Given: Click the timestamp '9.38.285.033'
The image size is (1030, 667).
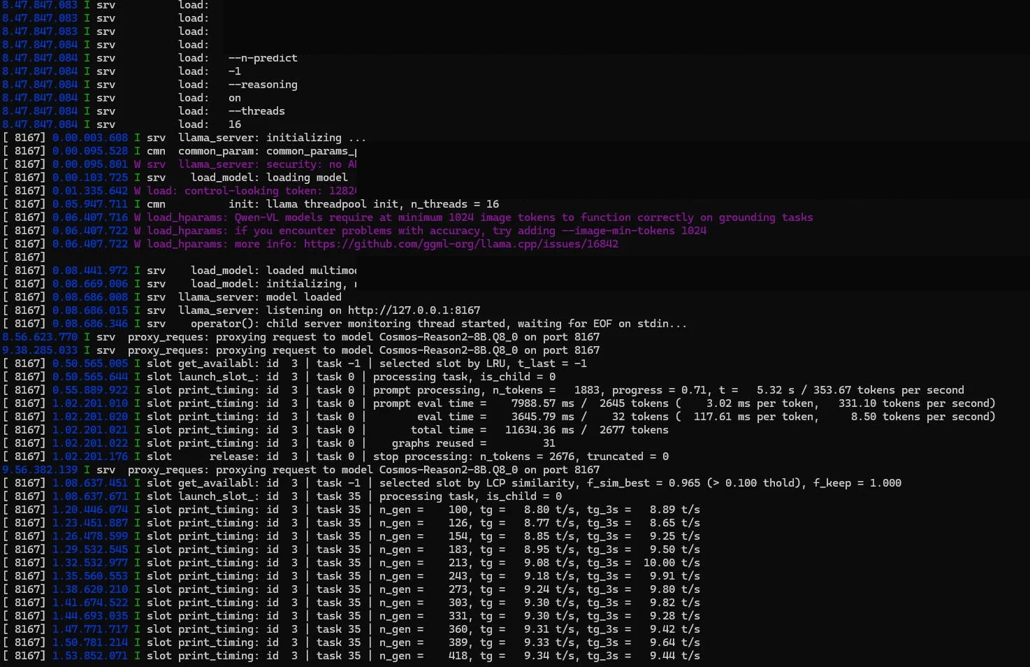Looking at the screenshot, I should (x=40, y=350).
